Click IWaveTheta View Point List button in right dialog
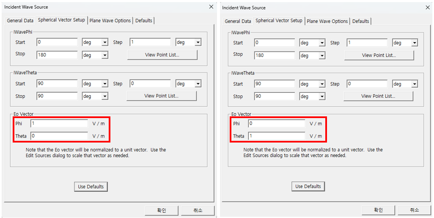The image size is (434, 218). pyautogui.click(x=378, y=96)
